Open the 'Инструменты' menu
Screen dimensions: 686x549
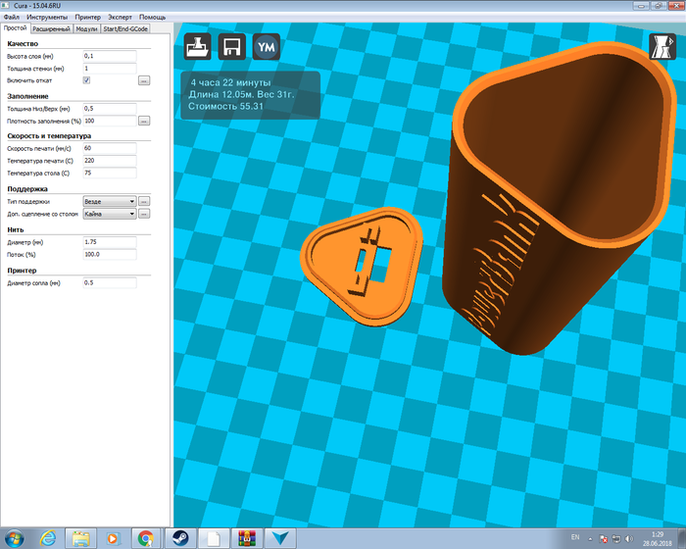[48, 18]
